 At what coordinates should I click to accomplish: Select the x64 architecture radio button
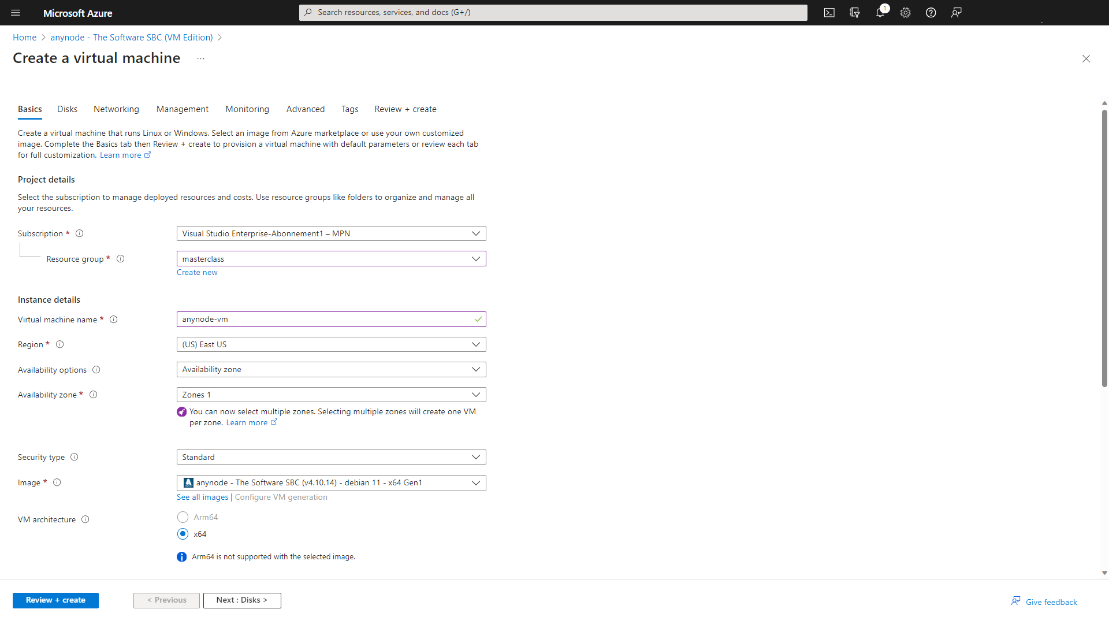(x=183, y=533)
